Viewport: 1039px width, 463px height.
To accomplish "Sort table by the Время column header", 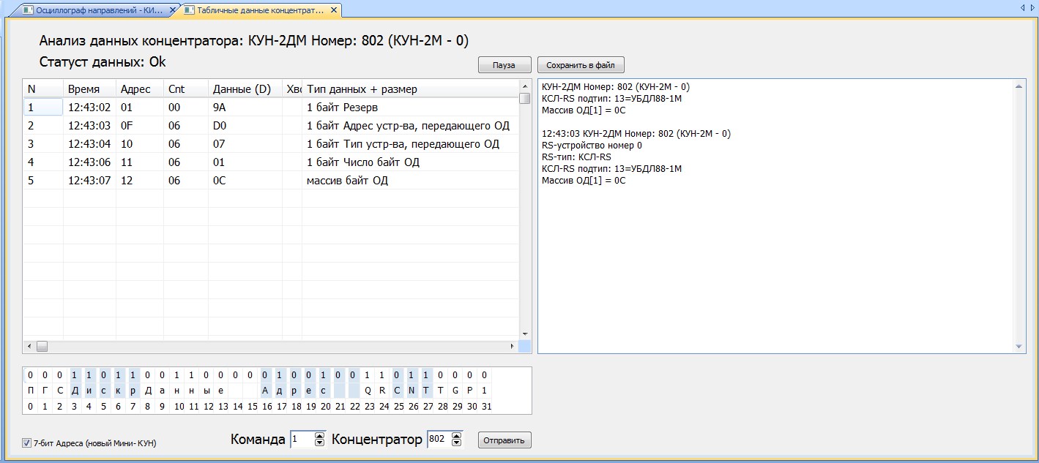I will pos(89,89).
